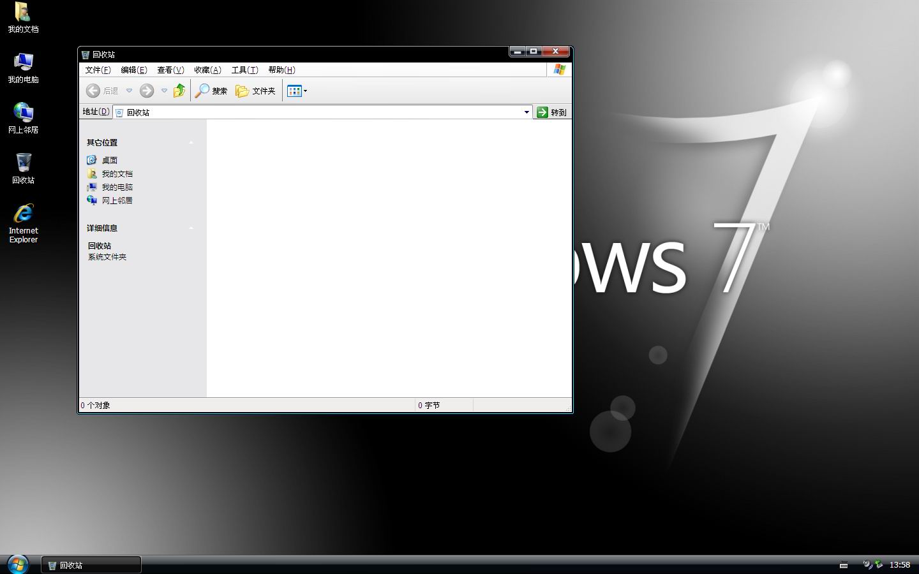Image resolution: width=919 pixels, height=574 pixels.
Task: Expand the forward history dropdown arrow
Action: coord(164,91)
